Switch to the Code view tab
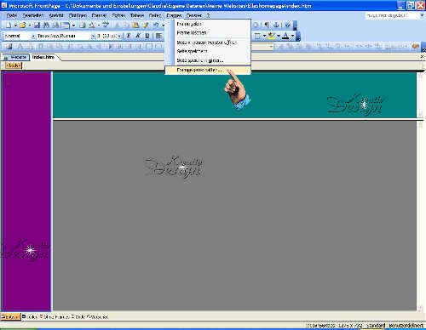 coord(78,316)
